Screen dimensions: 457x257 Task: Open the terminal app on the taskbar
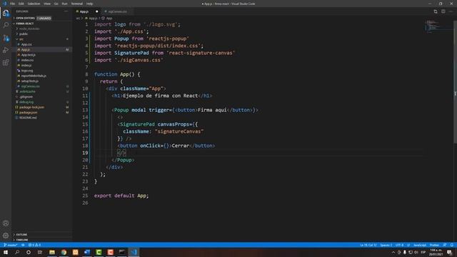click(122, 252)
